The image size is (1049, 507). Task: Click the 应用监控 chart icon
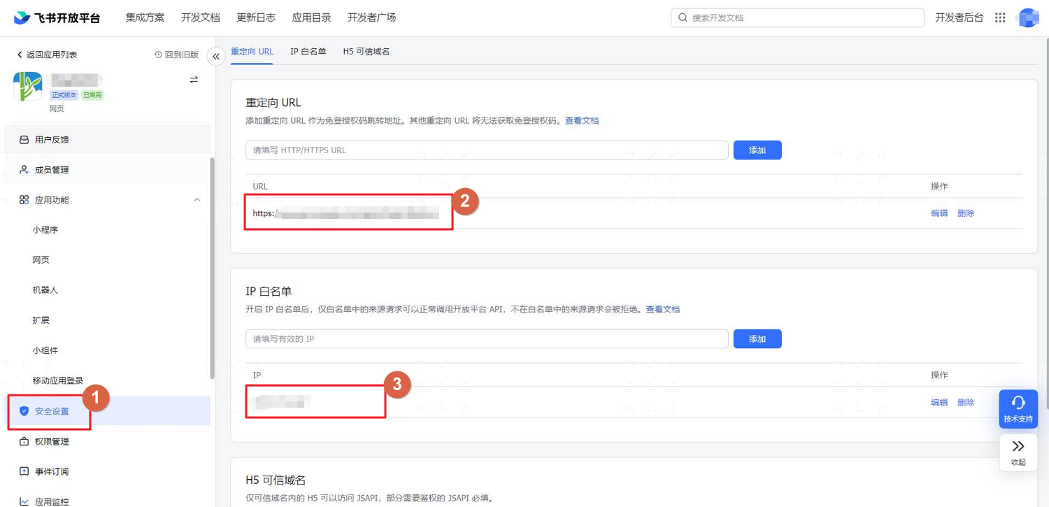click(24, 501)
